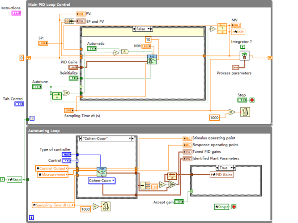Select the PID autotuning VI icon
The height and width of the screenshot is (223, 298).
(x=101, y=172)
